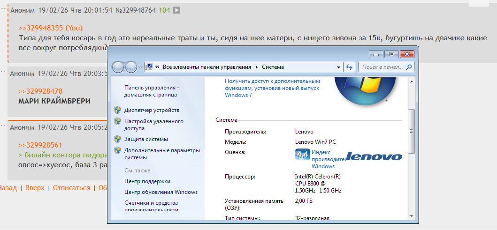Click scrollbar up arrow in System window
Screen dimensions: 497x230
tap(411, 82)
